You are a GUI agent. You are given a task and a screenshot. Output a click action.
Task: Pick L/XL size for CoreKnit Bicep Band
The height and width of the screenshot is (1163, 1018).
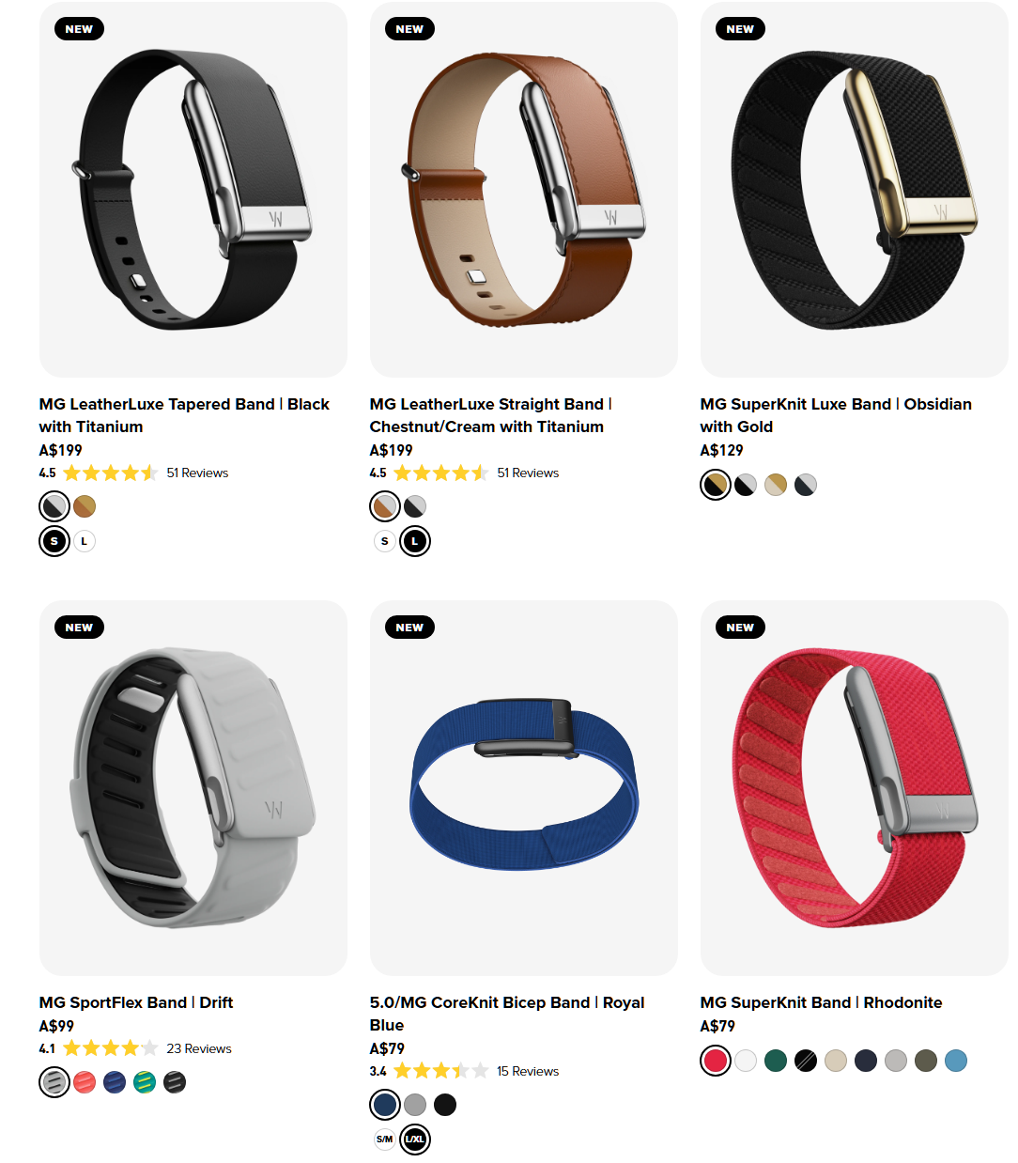(415, 1140)
